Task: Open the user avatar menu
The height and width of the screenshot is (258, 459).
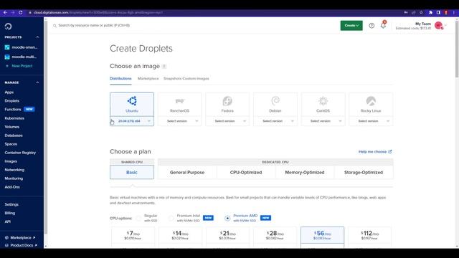Action: click(438, 26)
